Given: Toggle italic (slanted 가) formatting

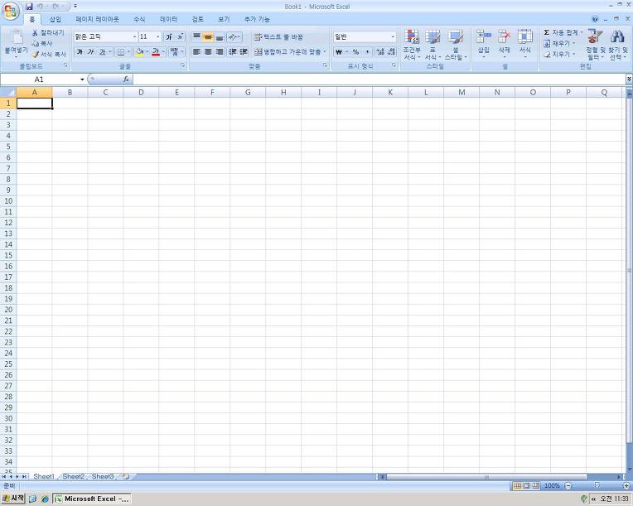Looking at the screenshot, I should pyautogui.click(x=91, y=52).
